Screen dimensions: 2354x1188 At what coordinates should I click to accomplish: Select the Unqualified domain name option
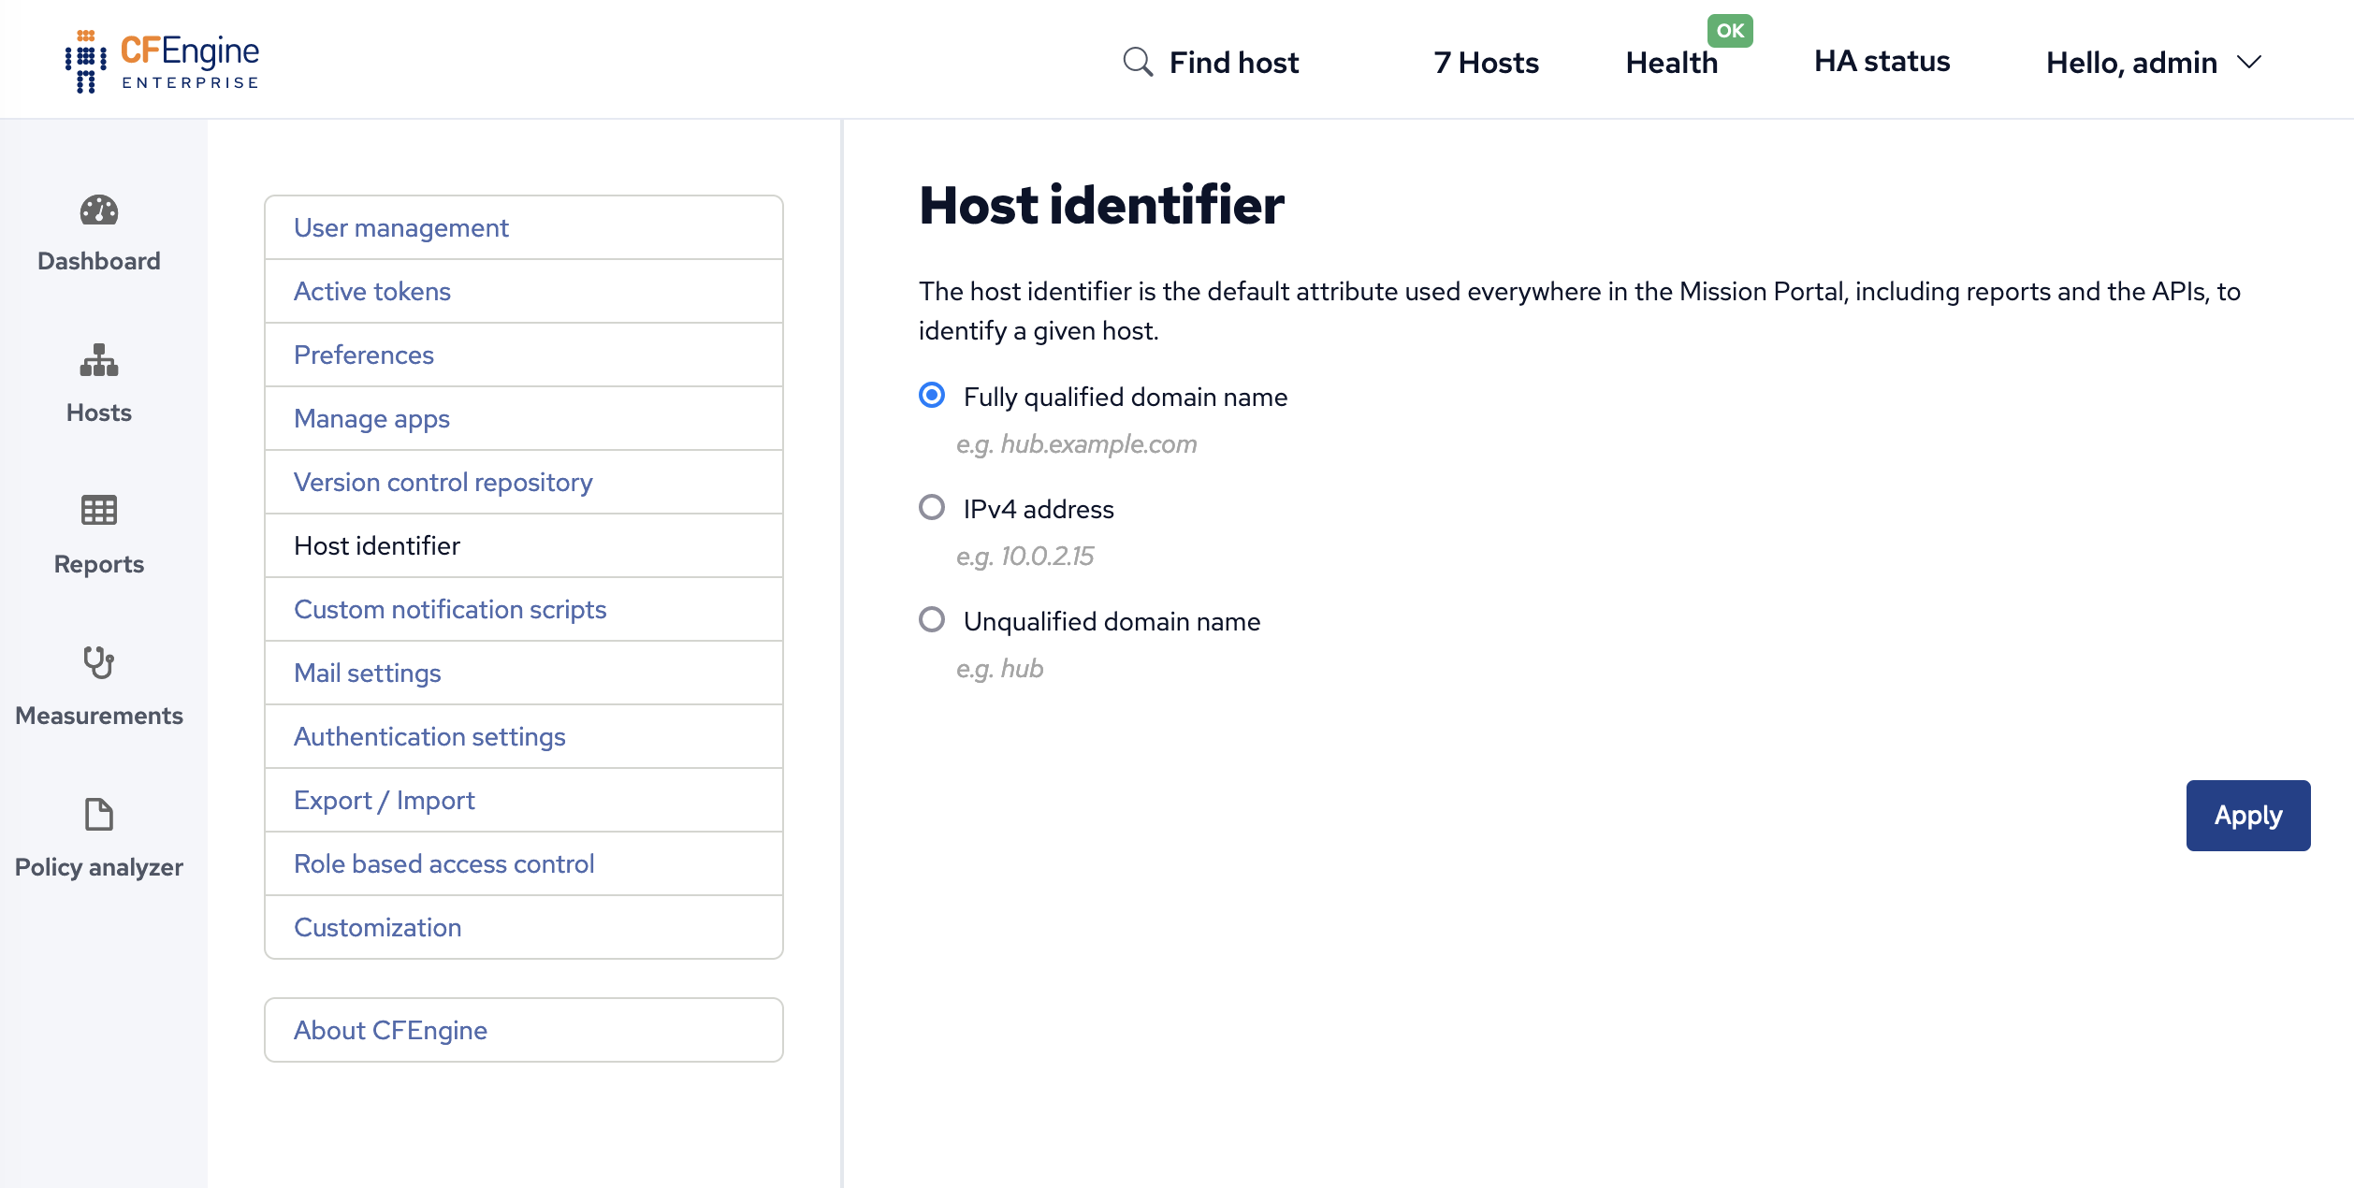[x=931, y=620]
